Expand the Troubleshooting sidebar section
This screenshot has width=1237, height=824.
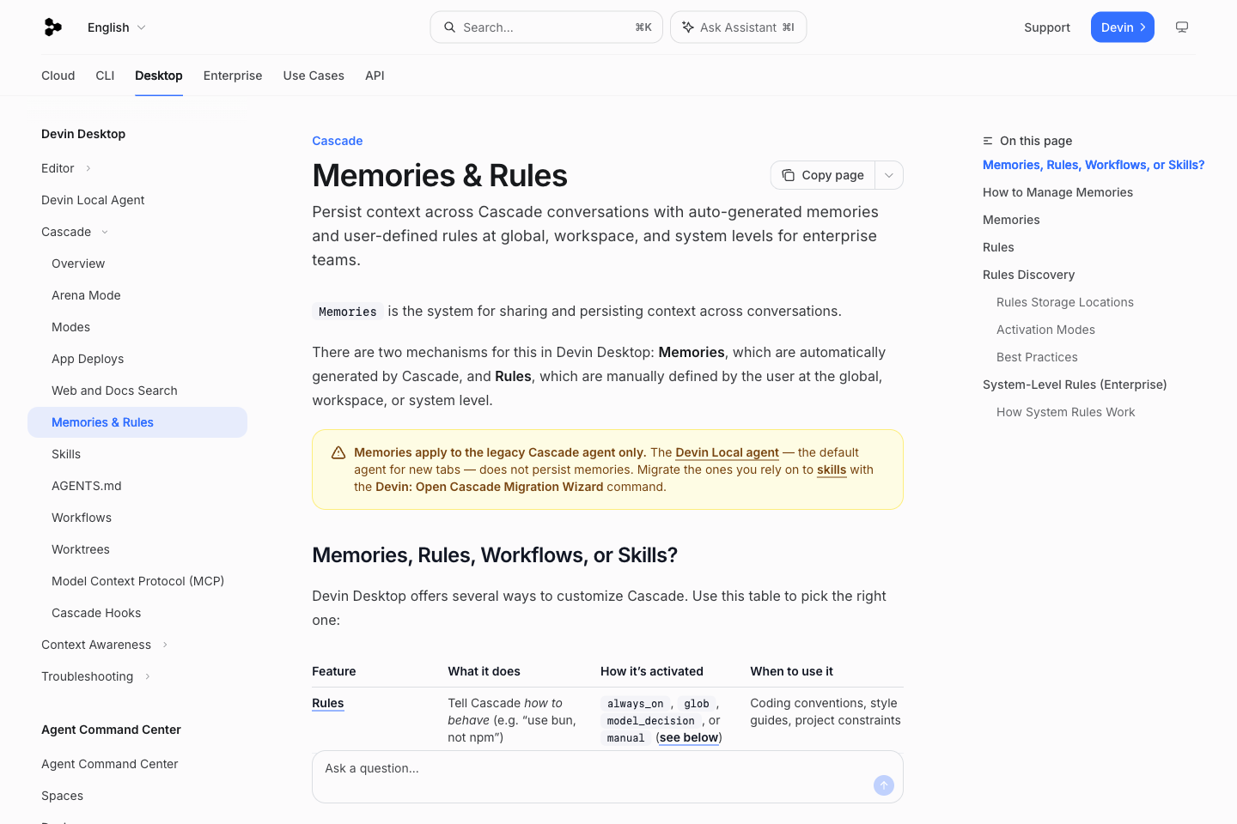click(x=96, y=676)
